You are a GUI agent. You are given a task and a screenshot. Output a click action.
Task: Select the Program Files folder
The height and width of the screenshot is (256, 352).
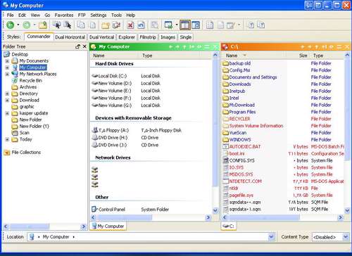pos(242,112)
